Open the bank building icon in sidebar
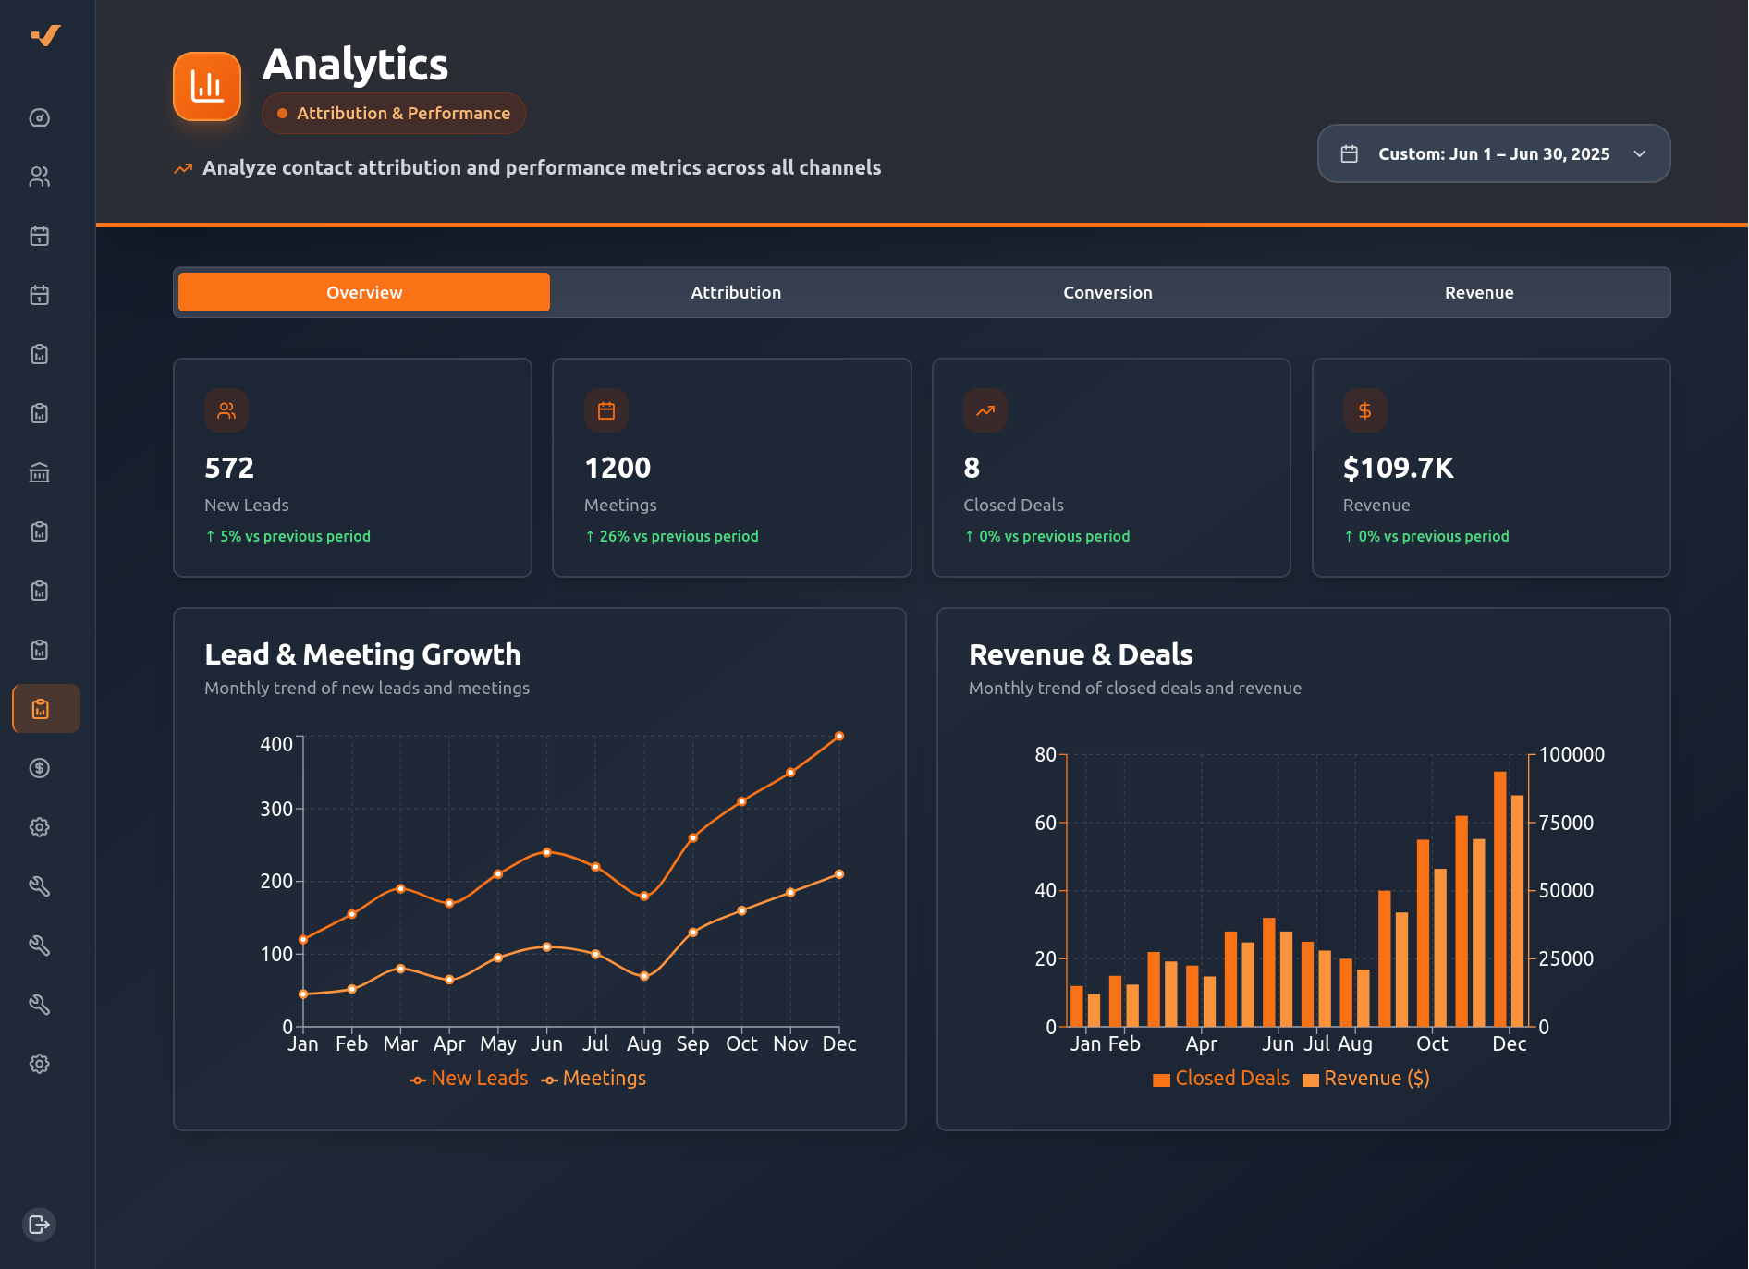 coord(39,472)
